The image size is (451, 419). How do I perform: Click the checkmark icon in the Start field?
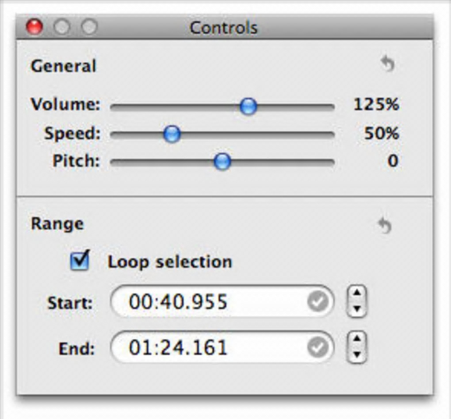[x=318, y=302]
